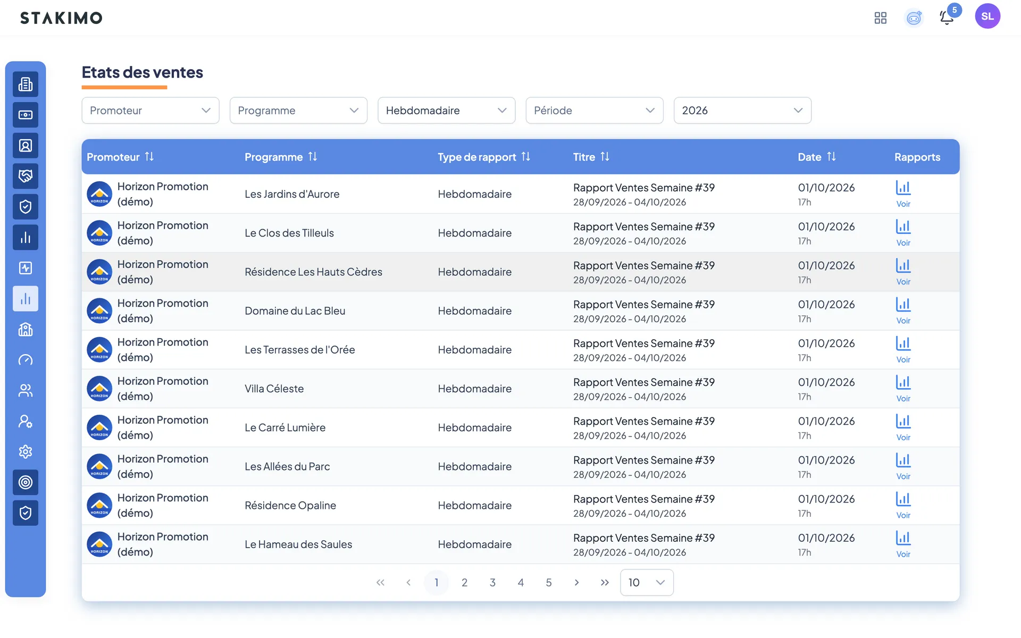Click the building icon at top of sidebar

pos(26,84)
